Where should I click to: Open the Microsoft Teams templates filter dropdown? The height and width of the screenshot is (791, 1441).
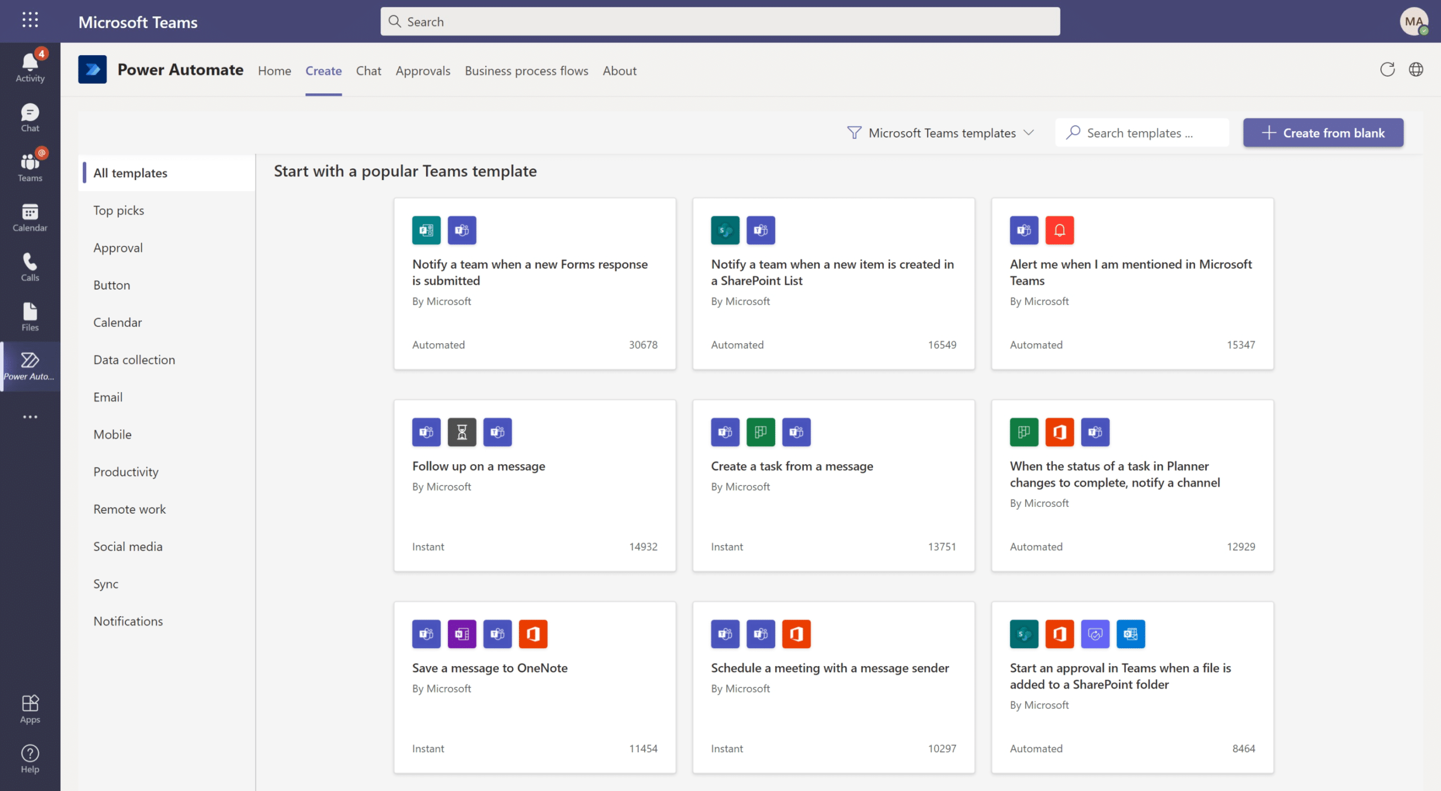click(939, 133)
